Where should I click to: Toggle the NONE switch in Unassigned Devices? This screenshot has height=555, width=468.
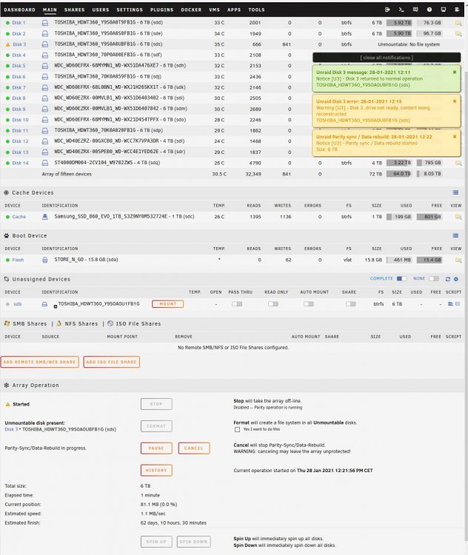click(x=434, y=278)
